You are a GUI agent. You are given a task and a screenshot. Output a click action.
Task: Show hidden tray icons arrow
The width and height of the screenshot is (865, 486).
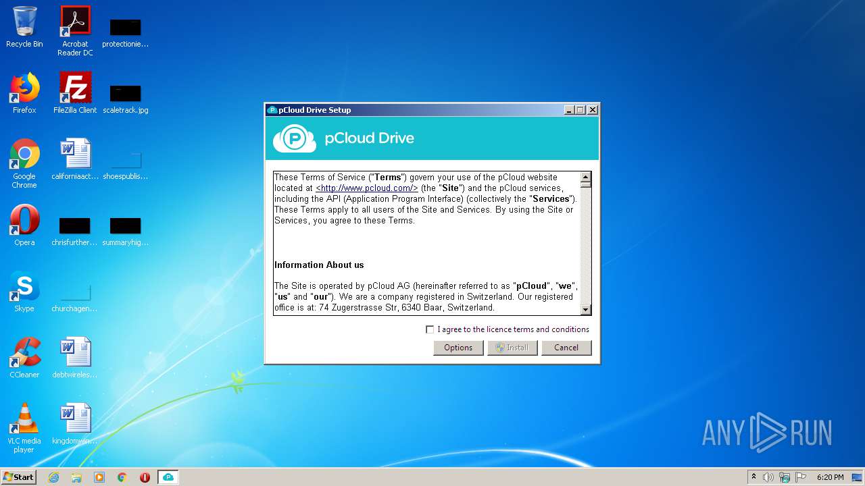tap(753, 477)
